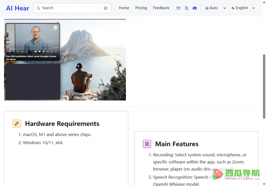Open the Feedback page
Viewport: 266px width, 186px height.
point(161,8)
